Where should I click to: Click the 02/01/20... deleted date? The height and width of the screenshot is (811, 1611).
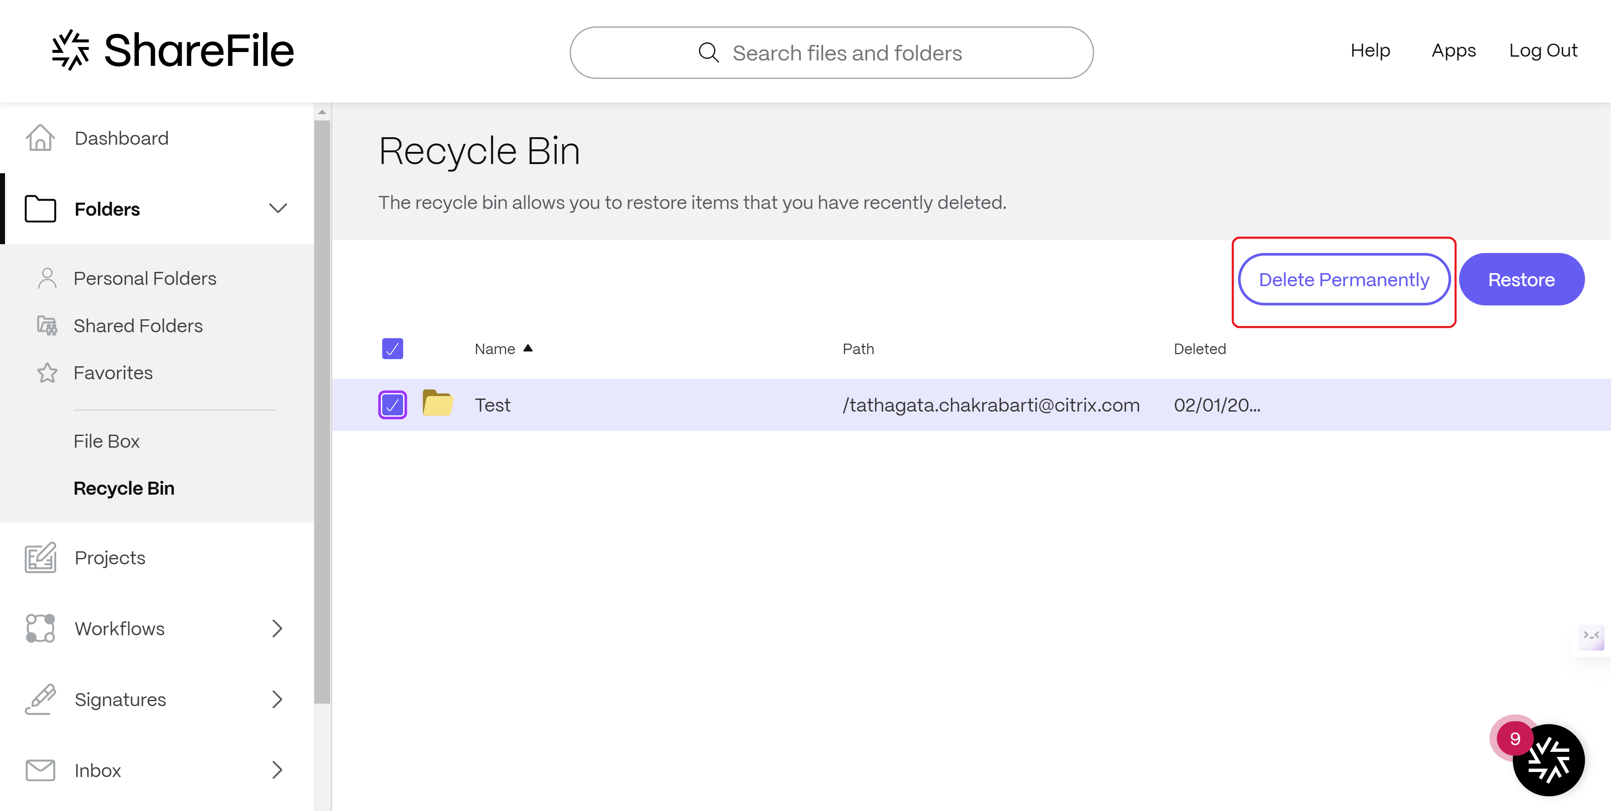[1217, 404]
